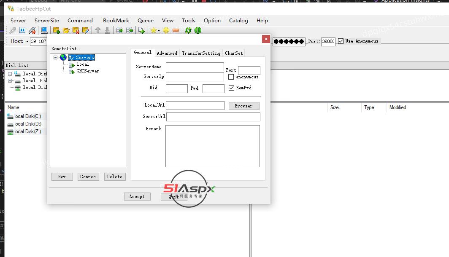Click the TaobeeFtpCut app icon in title bar

click(x=11, y=8)
